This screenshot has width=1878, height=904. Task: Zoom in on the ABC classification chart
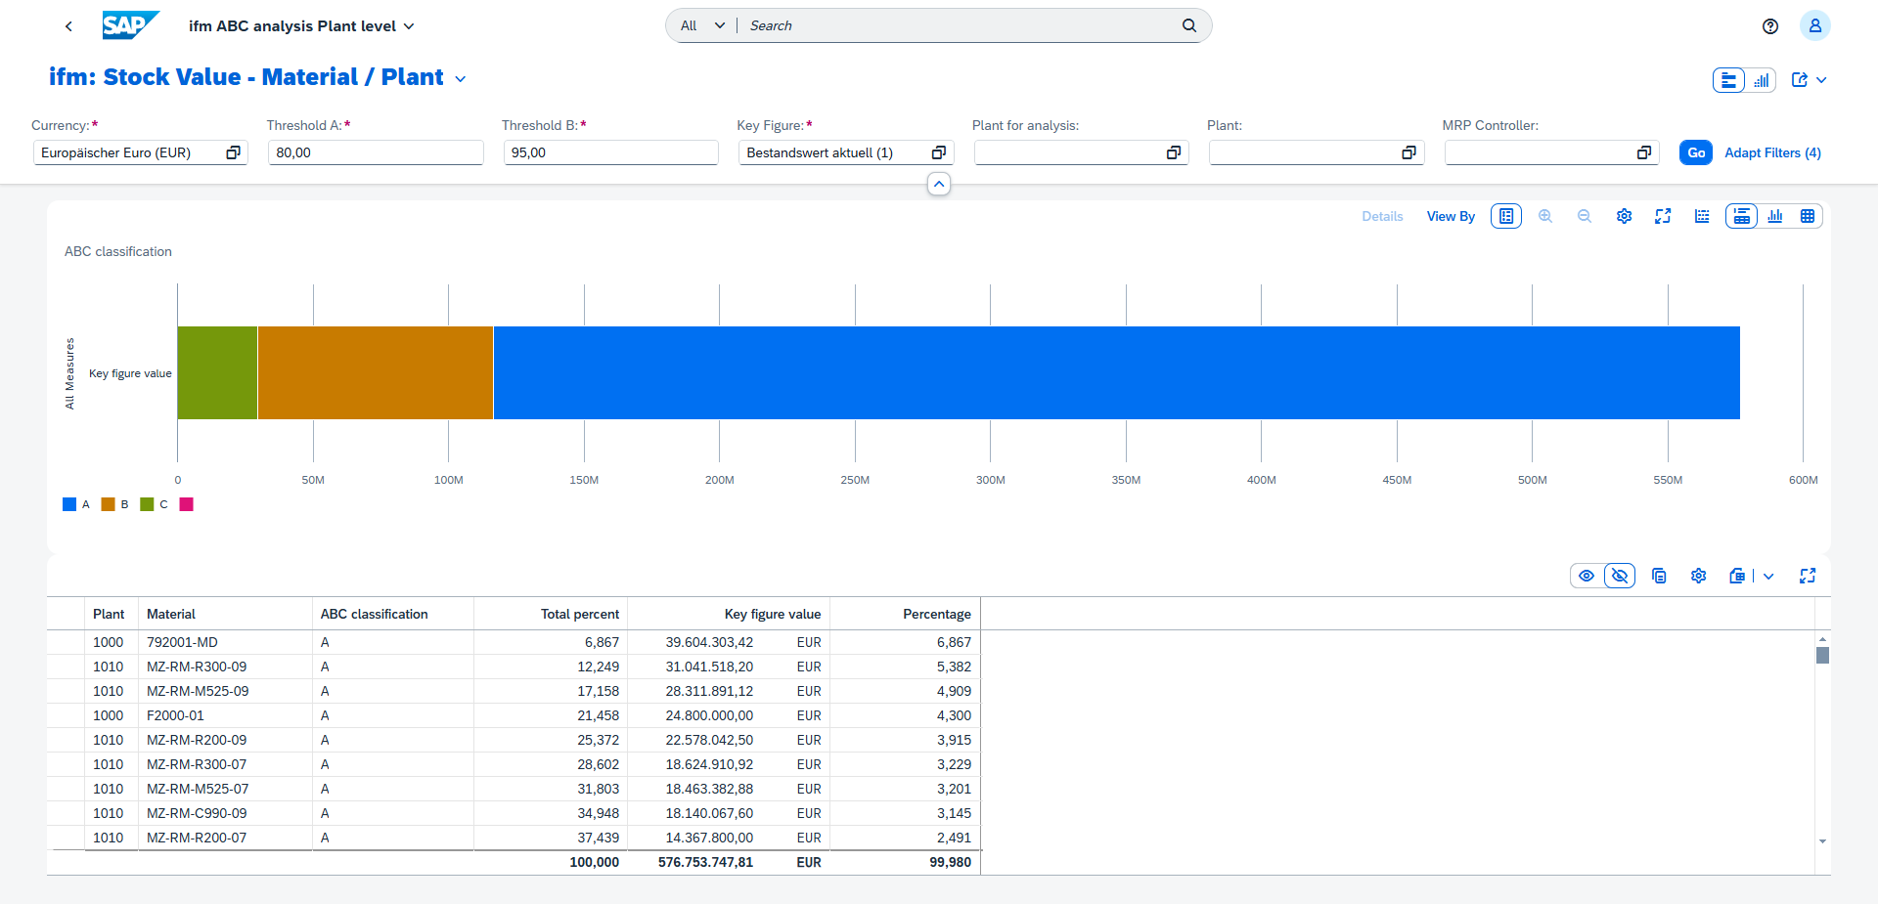click(x=1545, y=216)
